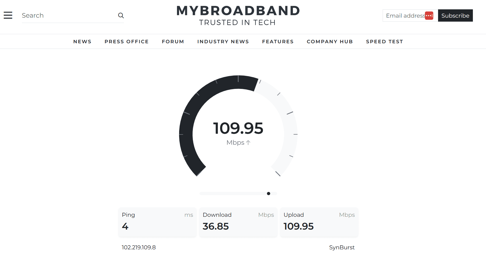486x256 pixels.
Task: Select the NEWS menu item
Action: [x=82, y=41]
